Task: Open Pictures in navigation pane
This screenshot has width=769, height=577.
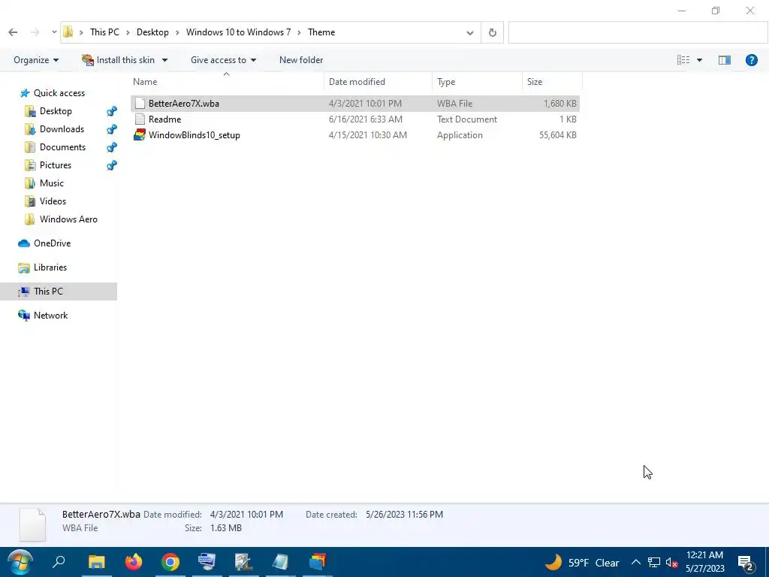Action: tap(56, 165)
